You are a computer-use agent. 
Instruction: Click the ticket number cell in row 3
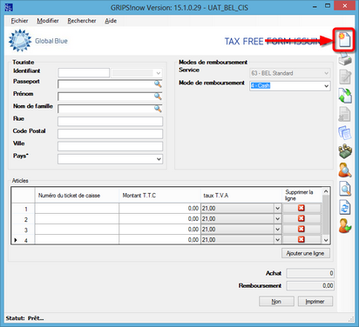[x=77, y=230]
